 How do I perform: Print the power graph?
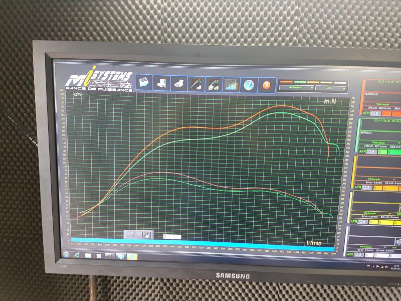179,83
